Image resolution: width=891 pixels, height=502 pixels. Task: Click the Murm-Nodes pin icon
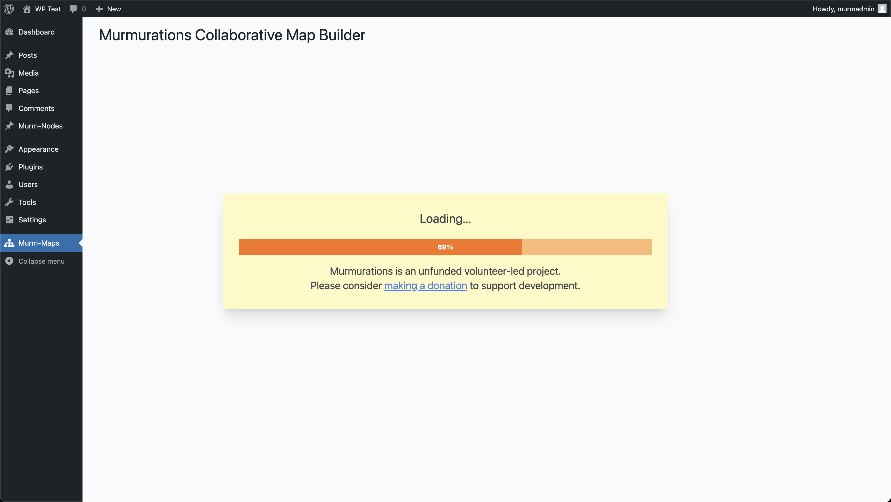pos(9,126)
